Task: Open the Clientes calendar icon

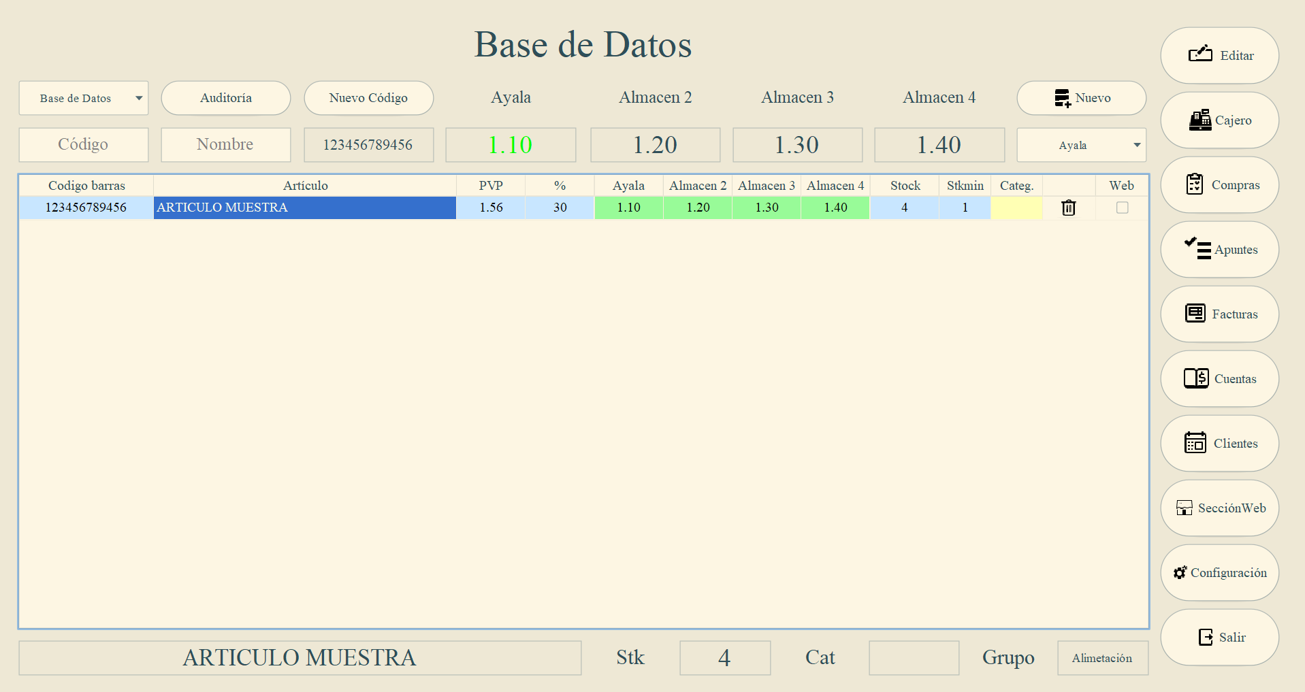Action: (1195, 442)
